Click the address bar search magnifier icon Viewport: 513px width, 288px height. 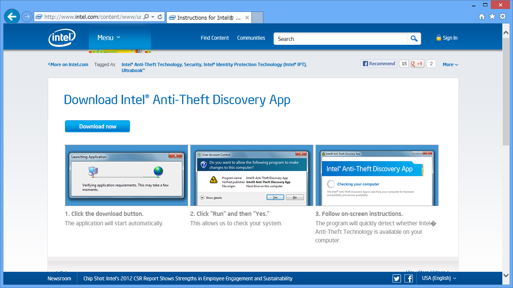pyautogui.click(x=146, y=17)
